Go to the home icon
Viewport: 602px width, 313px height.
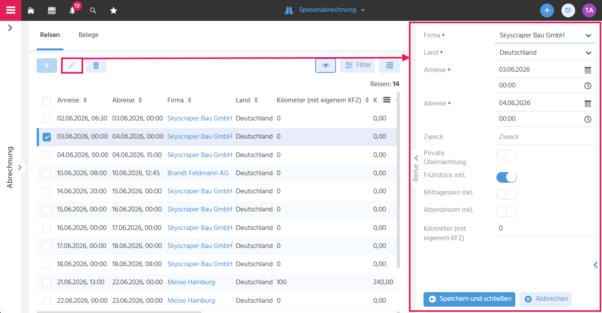coord(31,11)
